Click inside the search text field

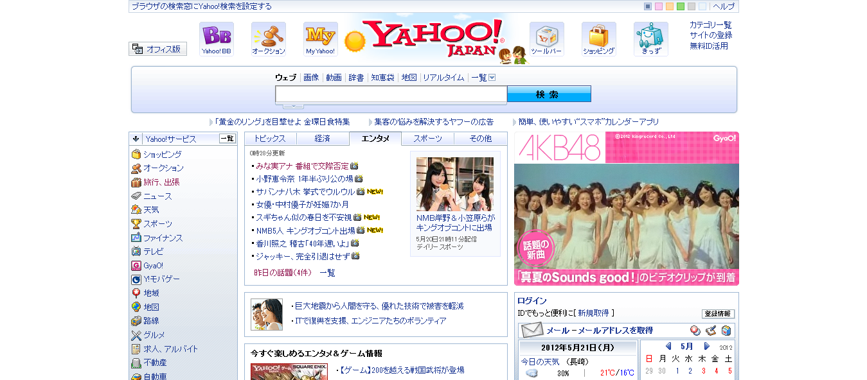pyautogui.click(x=391, y=94)
